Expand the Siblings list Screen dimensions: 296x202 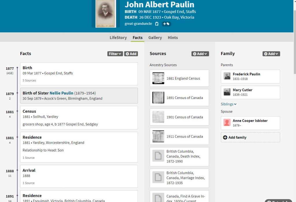pos(229,104)
